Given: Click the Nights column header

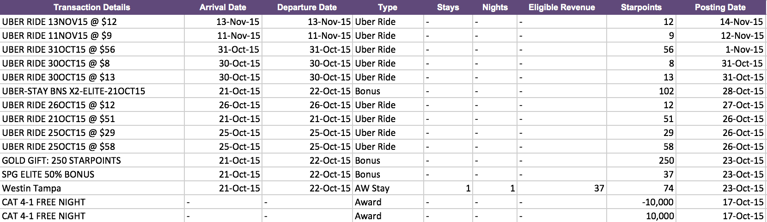Looking at the screenshot, I should click(495, 7).
